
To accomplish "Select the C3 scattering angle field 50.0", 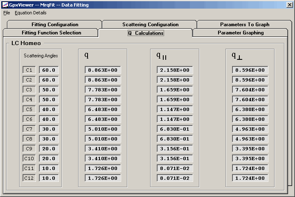I will coord(49,90).
